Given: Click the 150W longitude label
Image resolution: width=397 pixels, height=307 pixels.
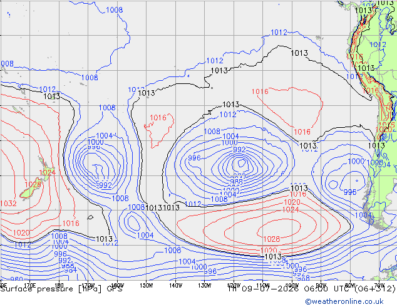Looking at the screenshot, I should point(147,286).
